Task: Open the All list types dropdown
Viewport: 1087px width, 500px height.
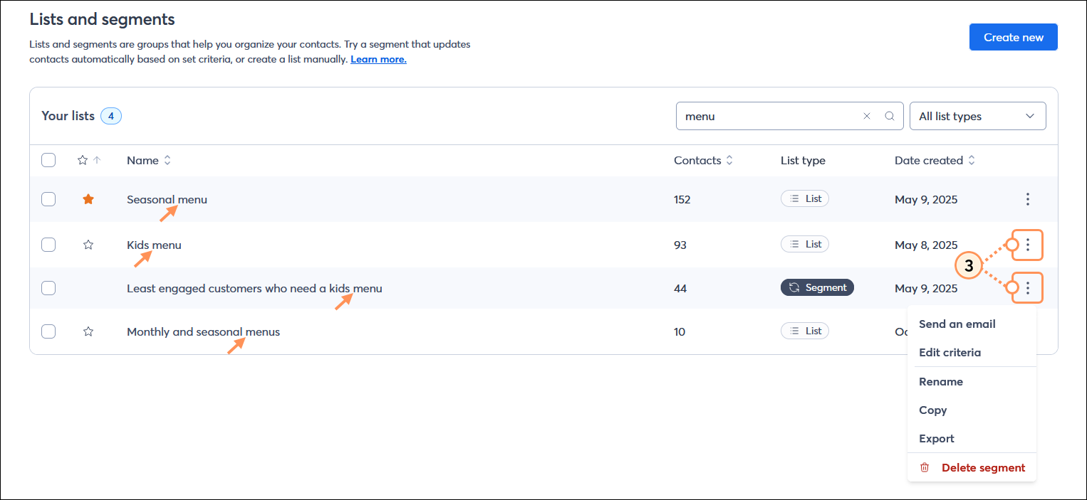Action: click(977, 115)
